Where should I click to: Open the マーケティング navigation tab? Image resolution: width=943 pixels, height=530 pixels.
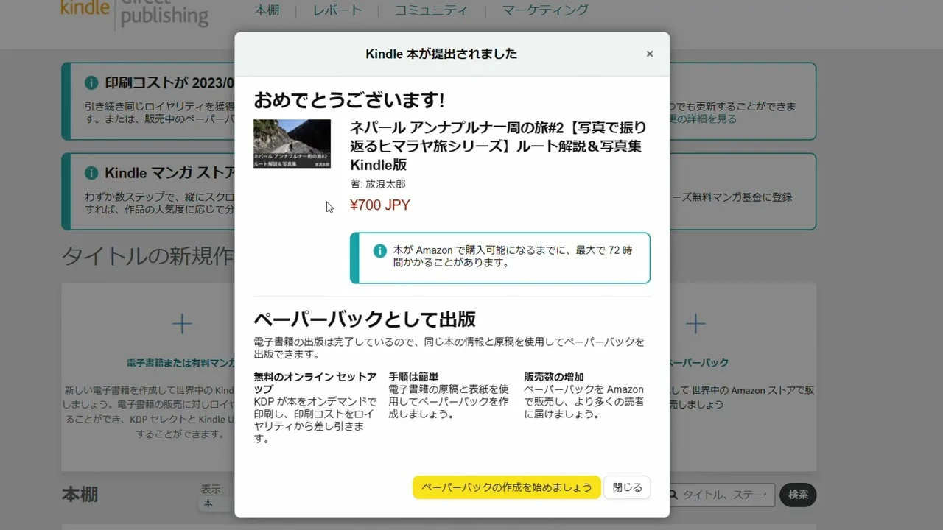pyautogui.click(x=545, y=10)
